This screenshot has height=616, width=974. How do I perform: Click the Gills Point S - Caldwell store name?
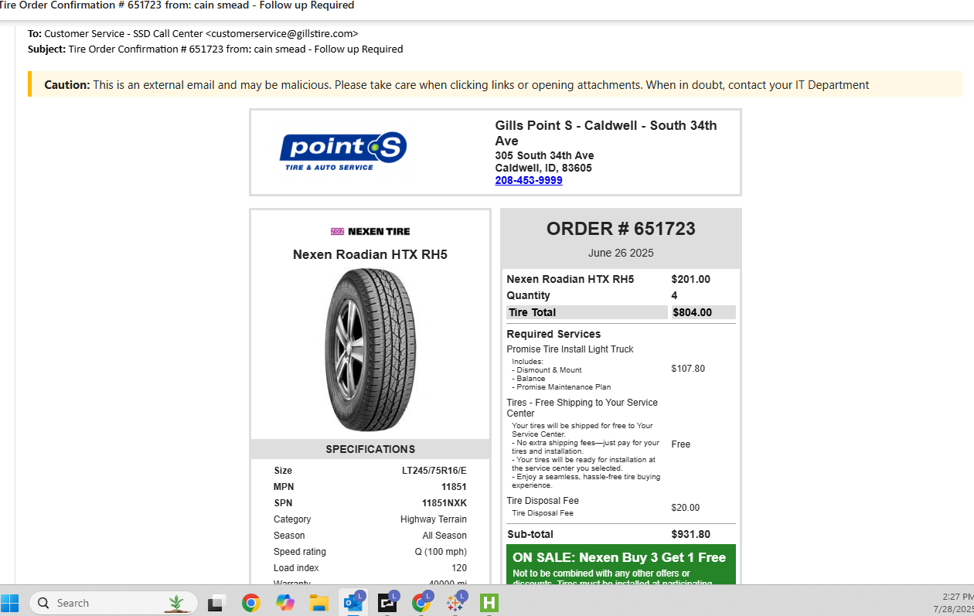[606, 133]
